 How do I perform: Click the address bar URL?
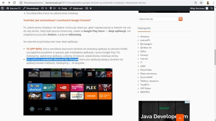pyautogui.click(x=96, y=3)
